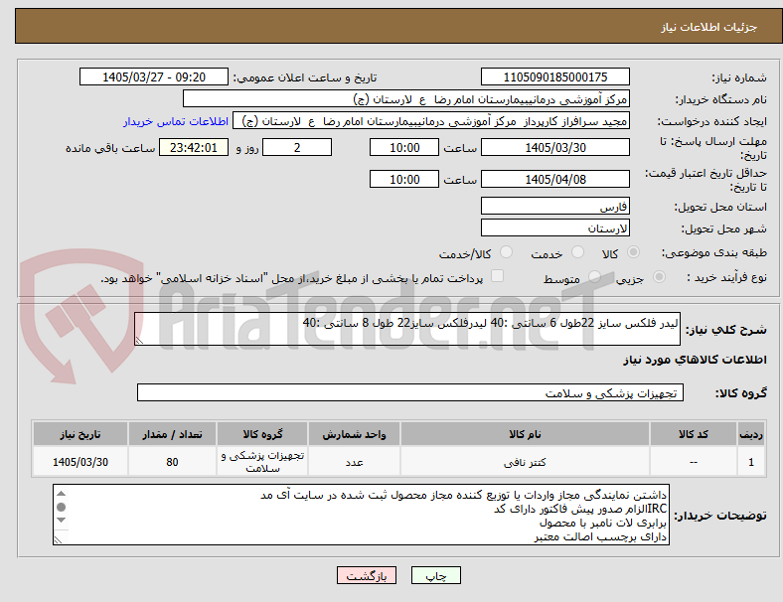783x602 pixels.
Task: Click the remaining time field 23:42:01
Action: point(194,147)
